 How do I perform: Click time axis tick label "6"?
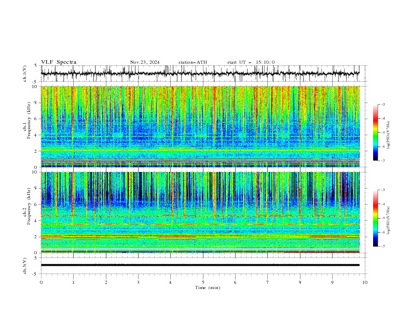235,282
